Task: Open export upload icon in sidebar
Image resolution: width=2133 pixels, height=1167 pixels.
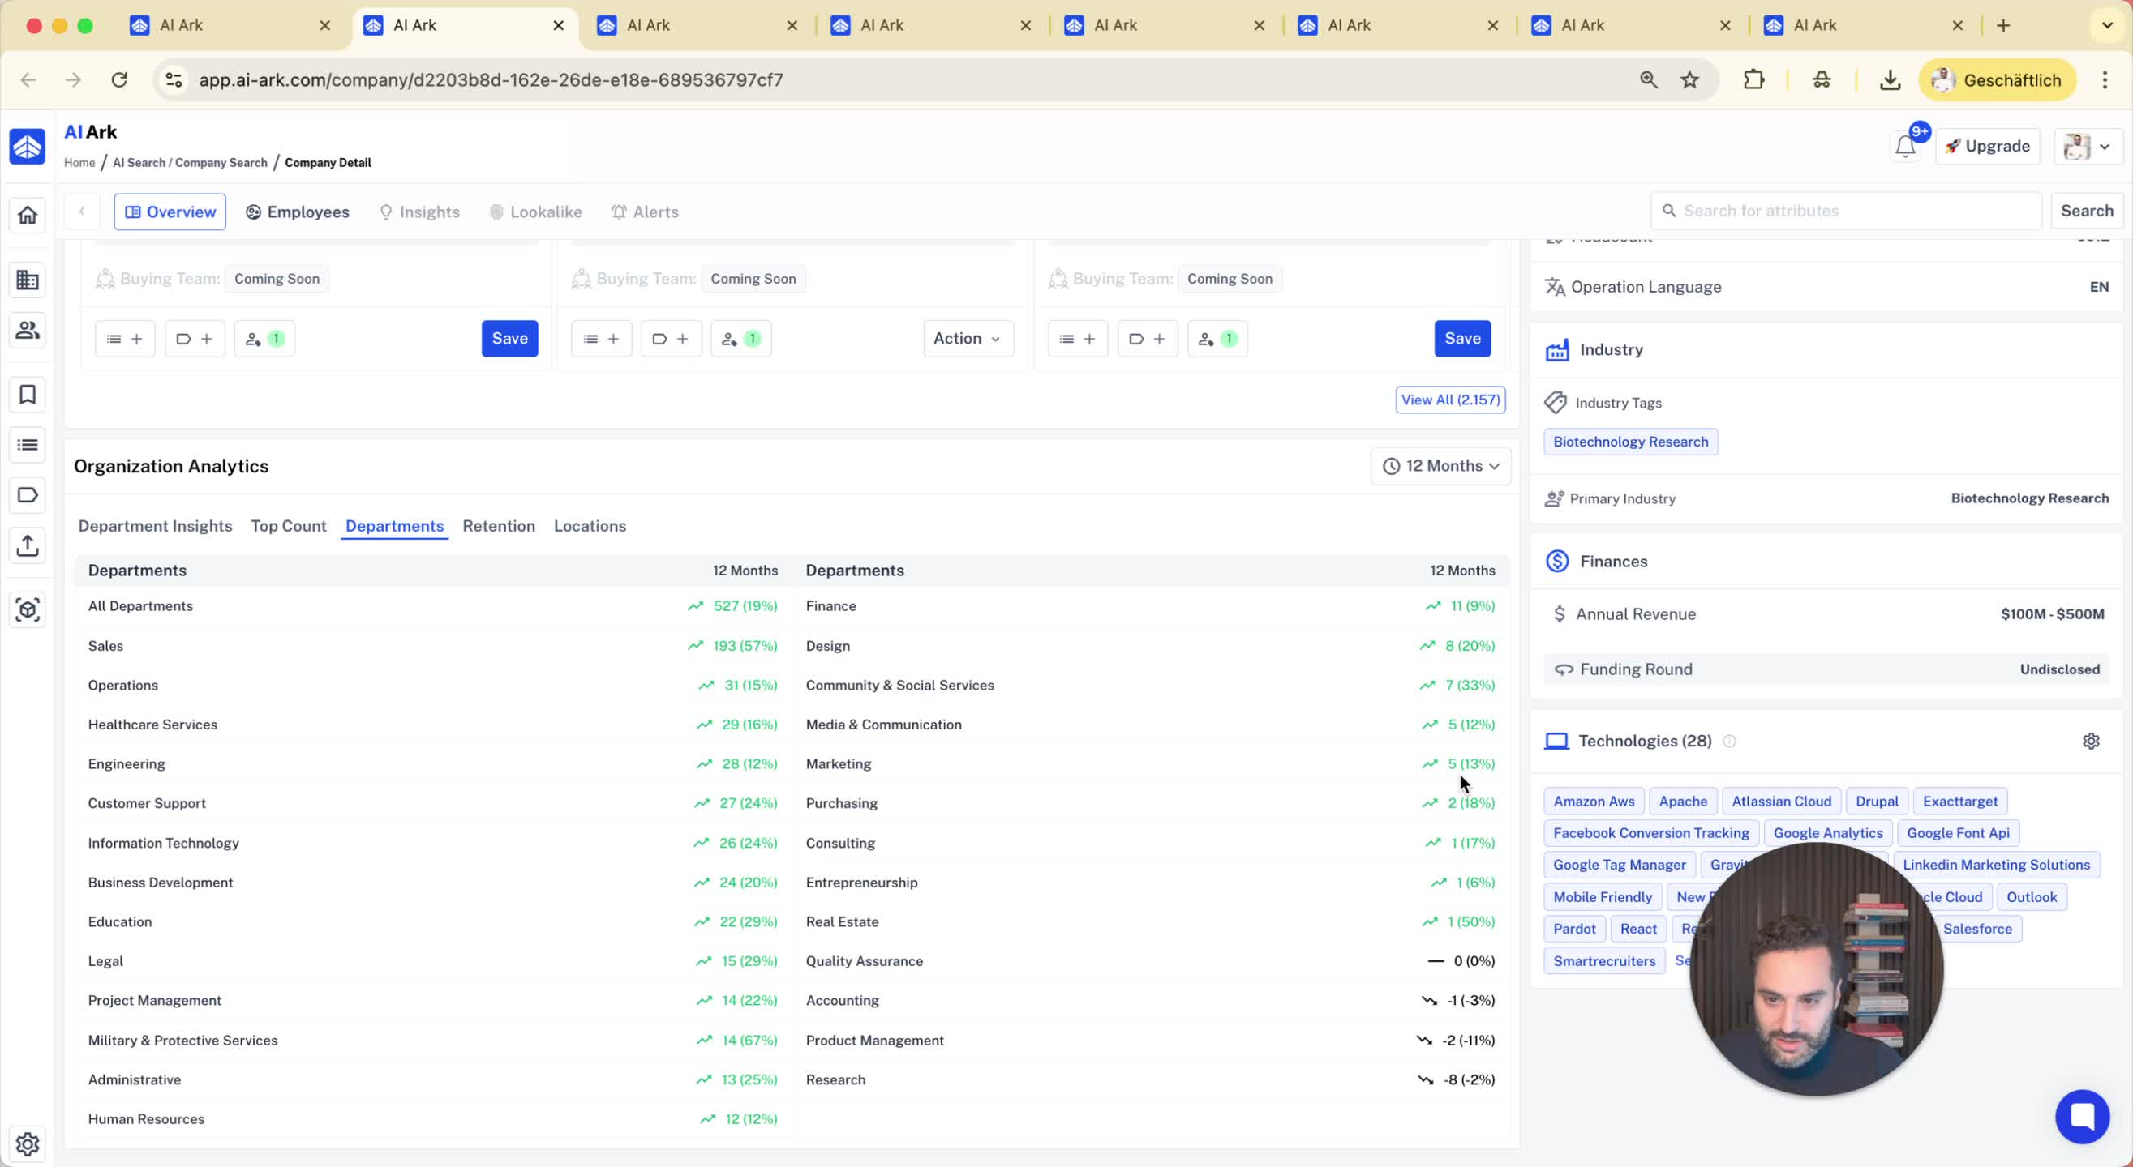Action: pyautogui.click(x=28, y=545)
